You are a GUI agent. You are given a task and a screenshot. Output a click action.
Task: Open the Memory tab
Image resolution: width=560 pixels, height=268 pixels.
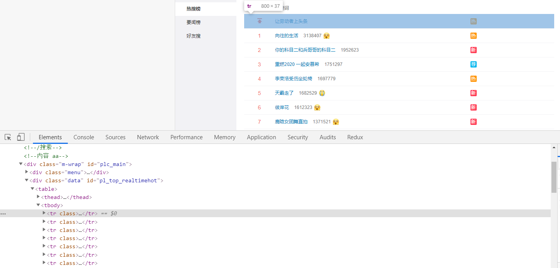225,137
